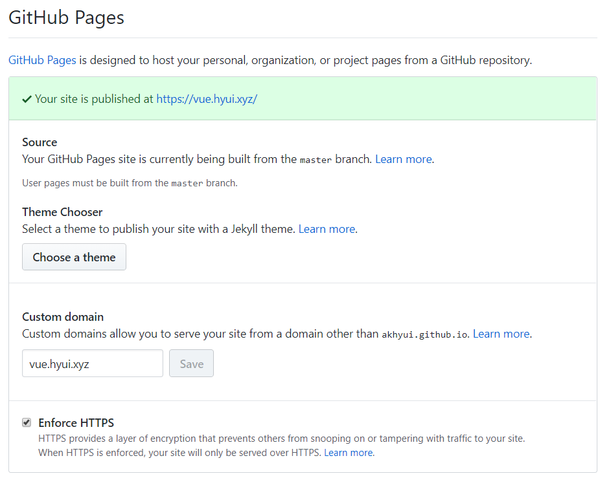The width and height of the screenshot is (611, 478).
Task: Select the master branch text in Source section
Action: click(x=316, y=159)
